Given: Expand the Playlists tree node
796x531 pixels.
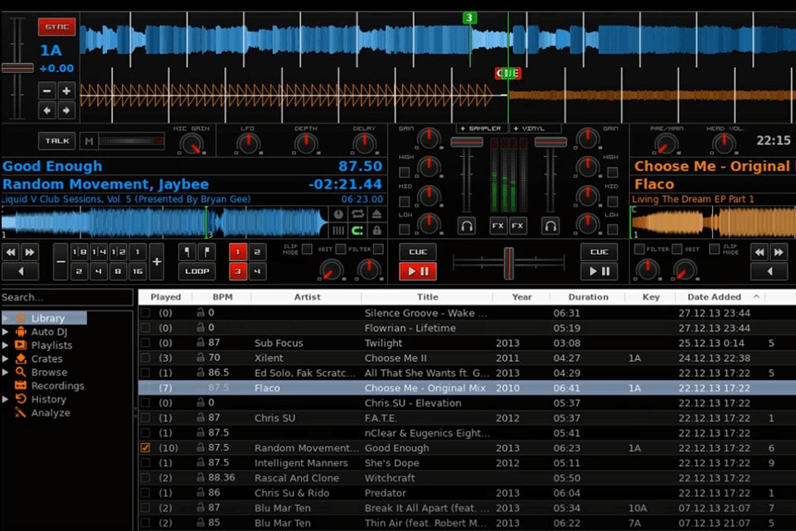Looking at the screenshot, I should [x=6, y=345].
